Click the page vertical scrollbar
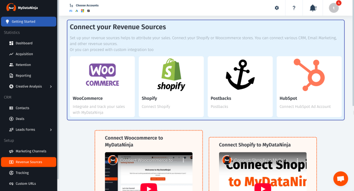Screen dimensions: 354x191 (x=353, y=53)
